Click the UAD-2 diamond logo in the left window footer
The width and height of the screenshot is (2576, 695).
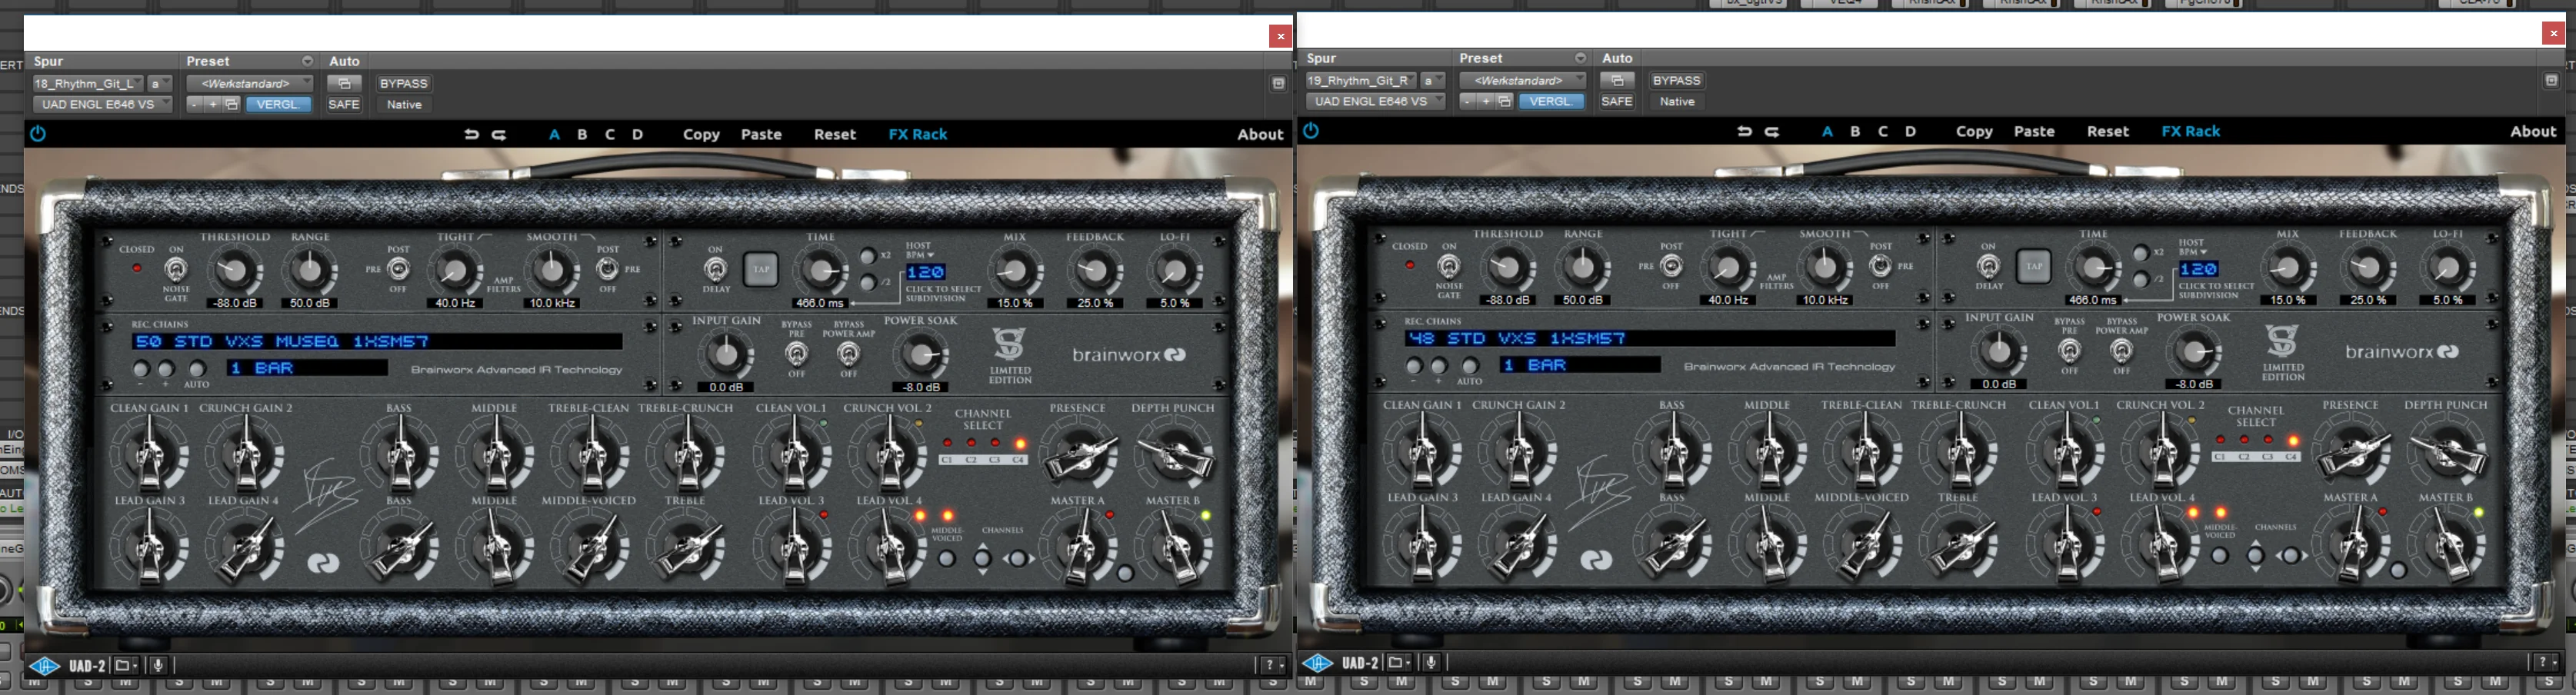[x=44, y=665]
